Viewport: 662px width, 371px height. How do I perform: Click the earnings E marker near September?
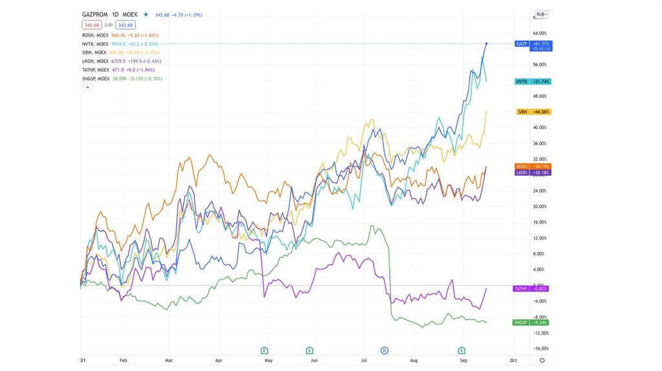462,350
